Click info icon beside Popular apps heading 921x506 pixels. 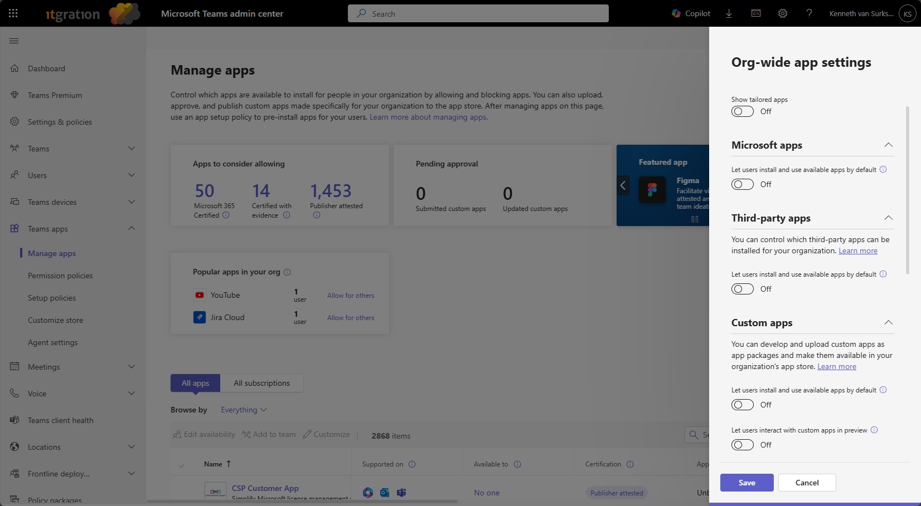pos(287,272)
